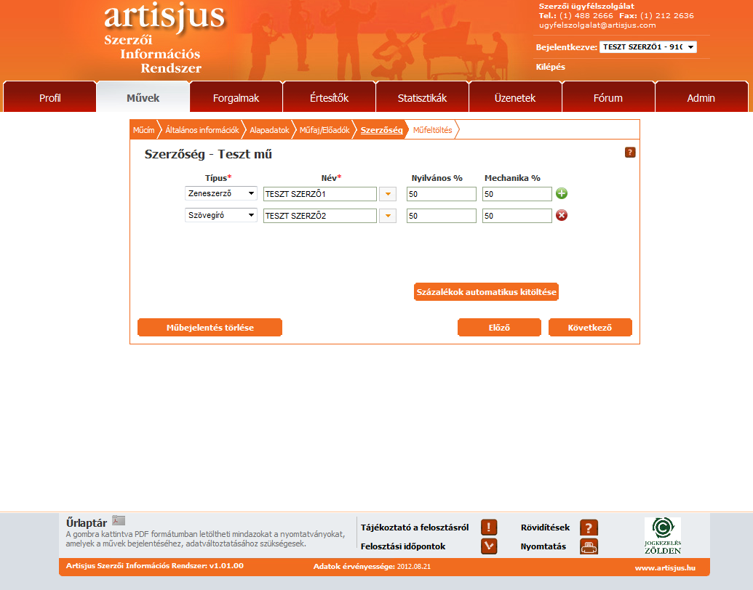Click the Kilépés logout link

point(550,67)
